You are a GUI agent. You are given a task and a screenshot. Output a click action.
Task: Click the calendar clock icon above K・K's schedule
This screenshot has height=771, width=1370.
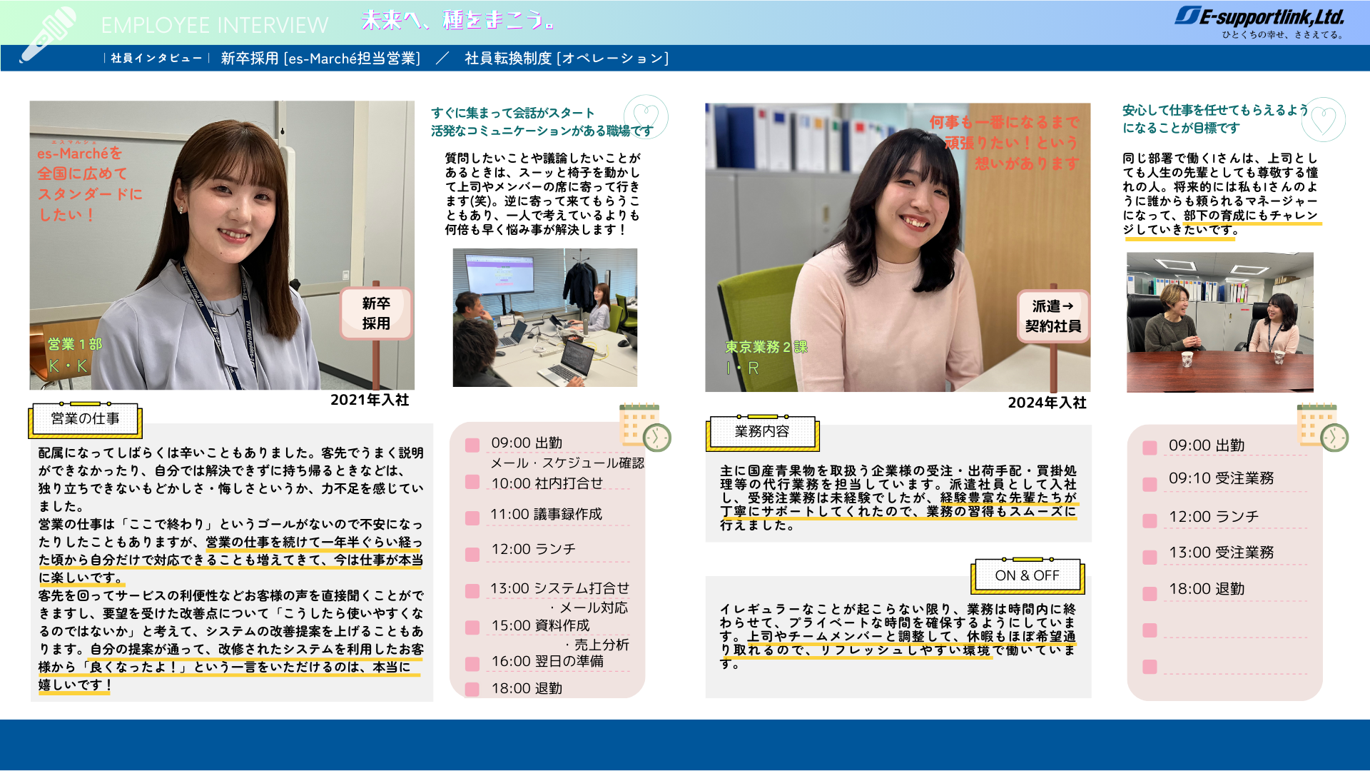[645, 427]
